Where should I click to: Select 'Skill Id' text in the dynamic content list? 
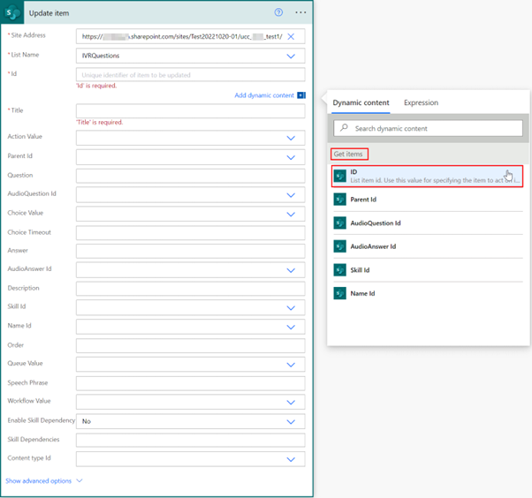(x=360, y=270)
